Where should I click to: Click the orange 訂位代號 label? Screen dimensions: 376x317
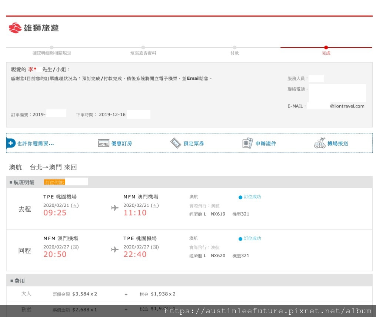pyautogui.click(x=55, y=182)
